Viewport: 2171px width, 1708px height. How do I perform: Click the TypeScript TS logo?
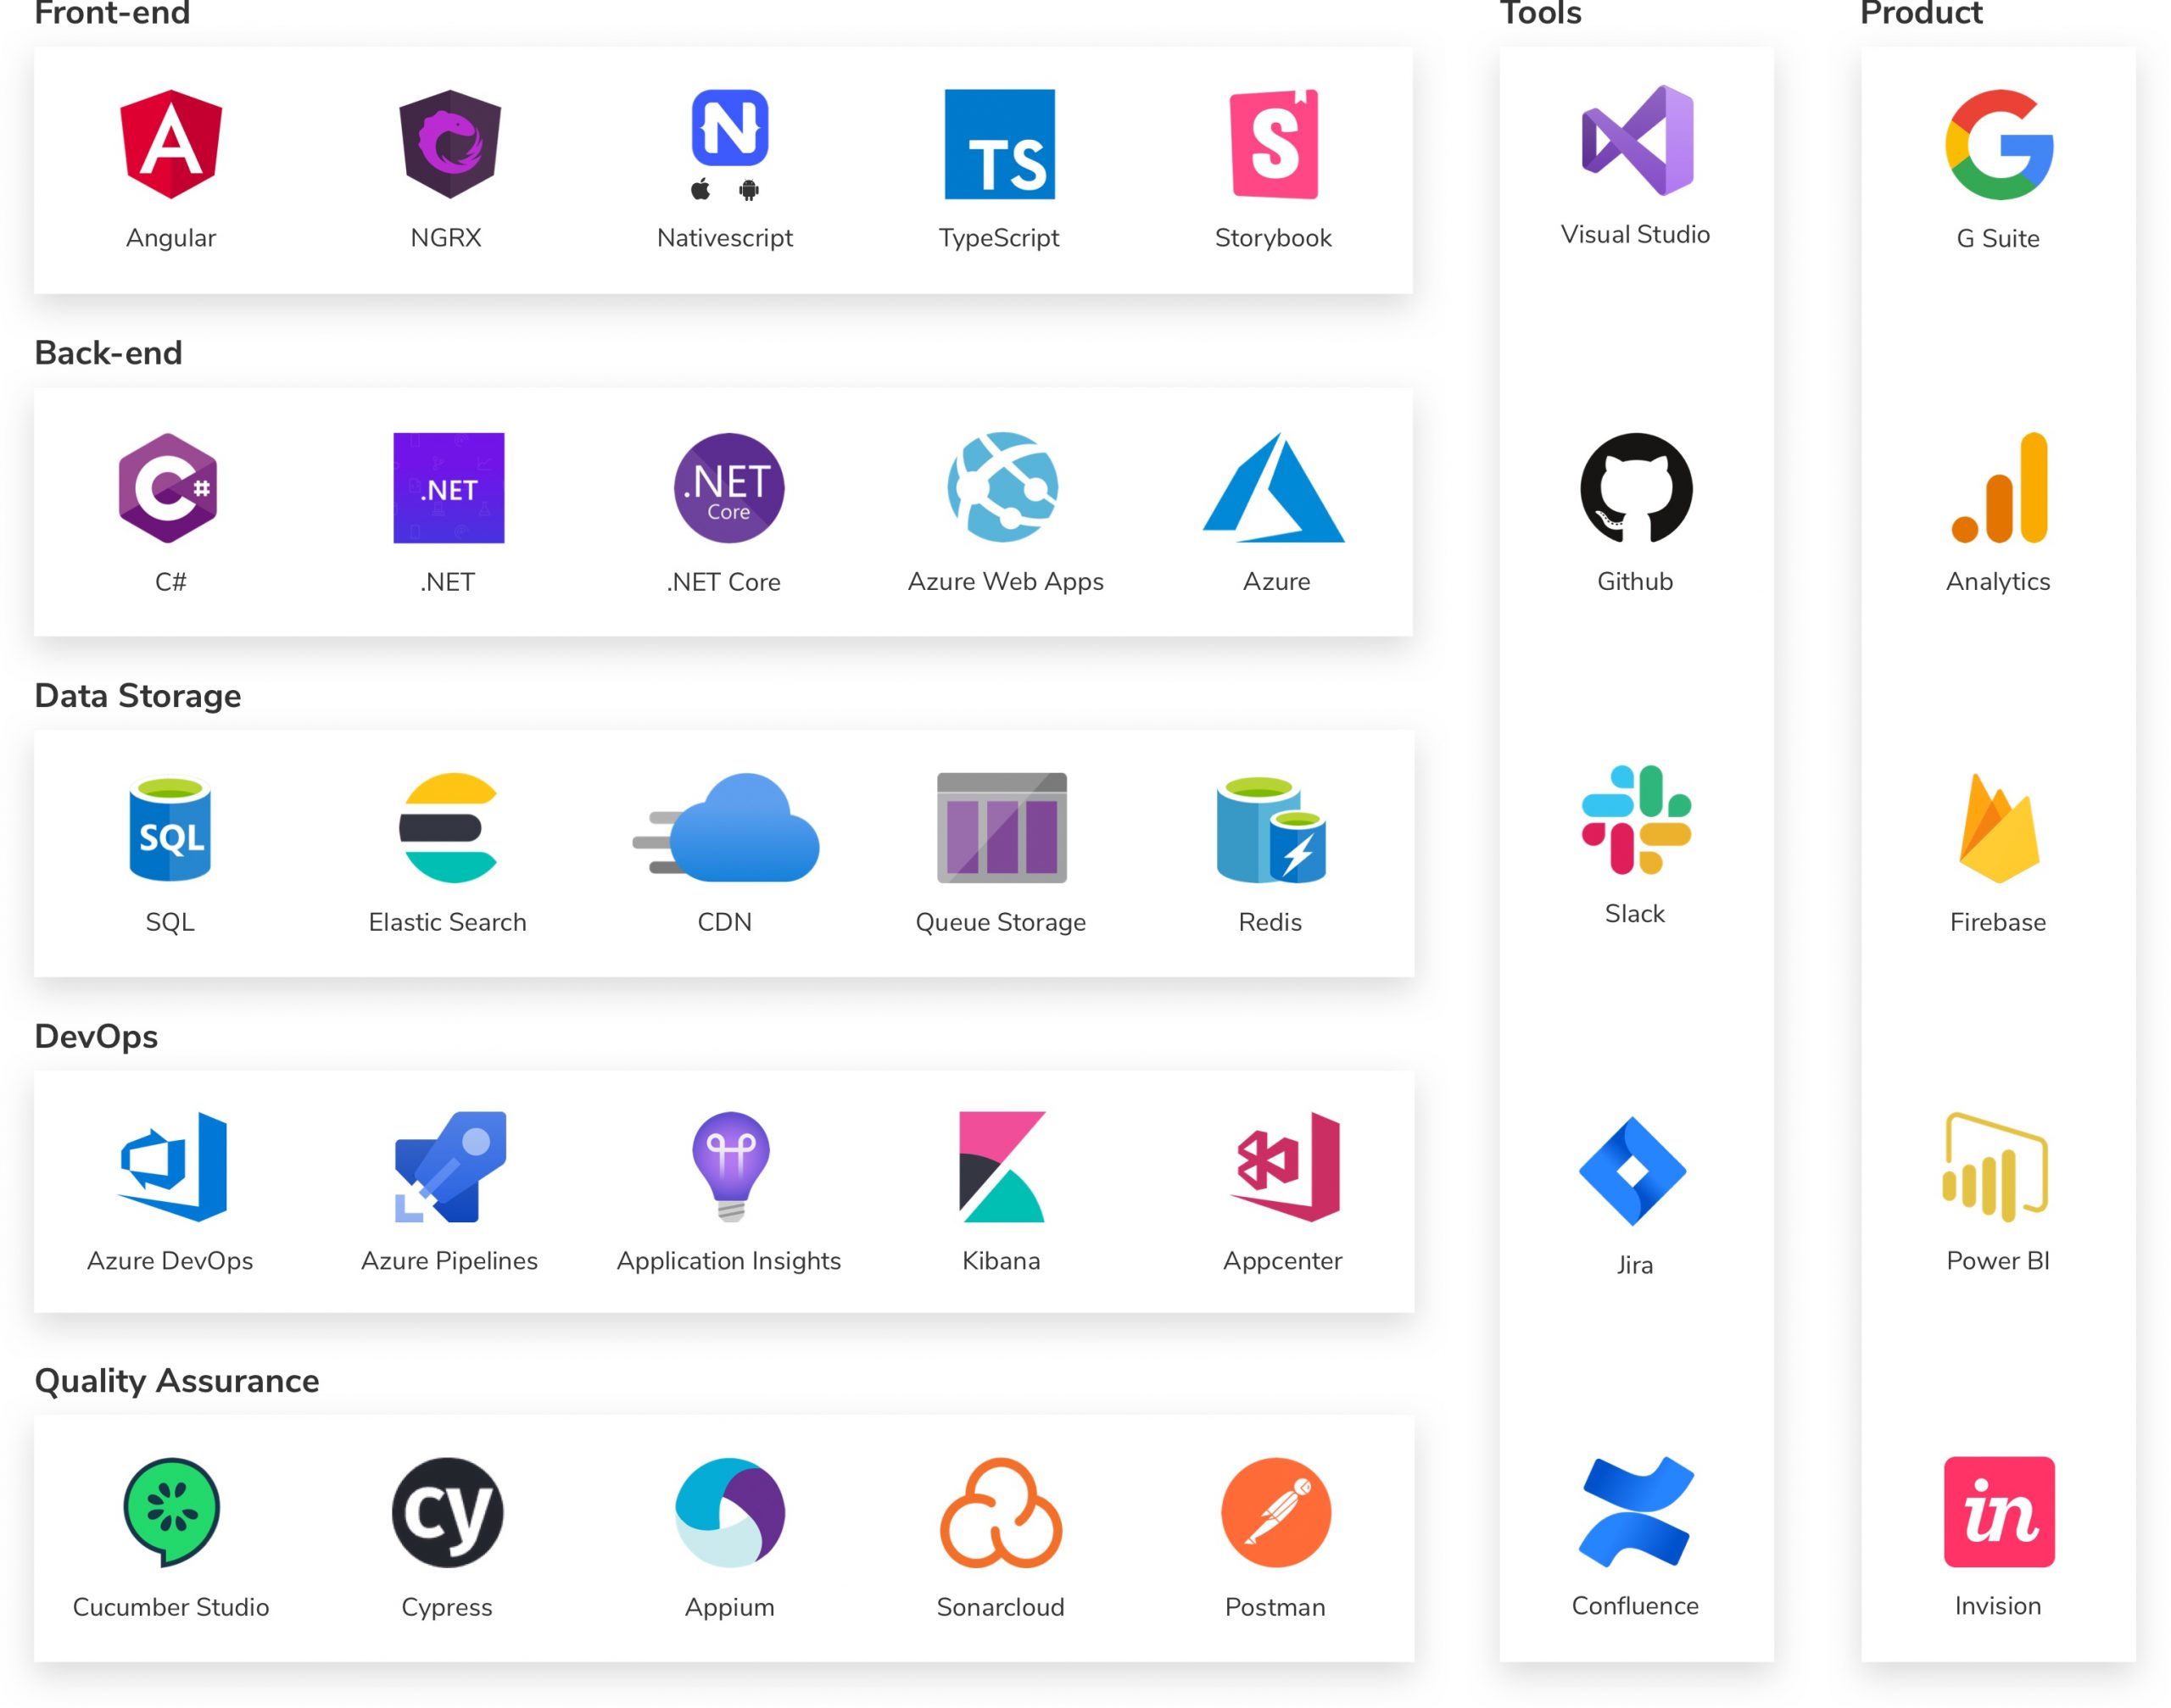(1000, 144)
